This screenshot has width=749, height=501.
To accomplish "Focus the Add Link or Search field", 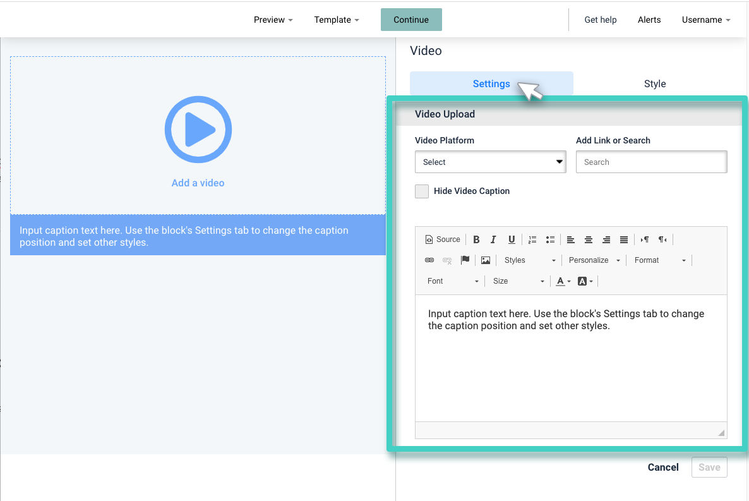I will coord(652,162).
